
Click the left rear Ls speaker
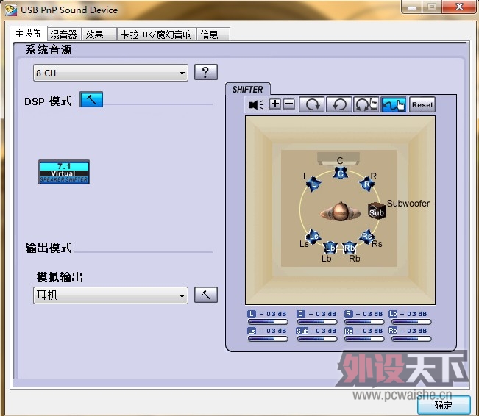tap(314, 235)
